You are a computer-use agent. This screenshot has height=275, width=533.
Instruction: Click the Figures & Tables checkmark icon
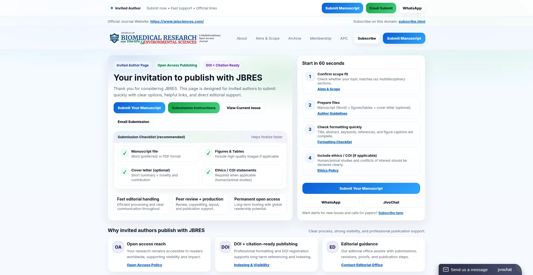pyautogui.click(x=208, y=153)
